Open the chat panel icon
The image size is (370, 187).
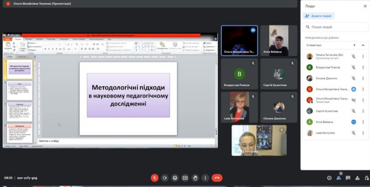tap(348, 178)
